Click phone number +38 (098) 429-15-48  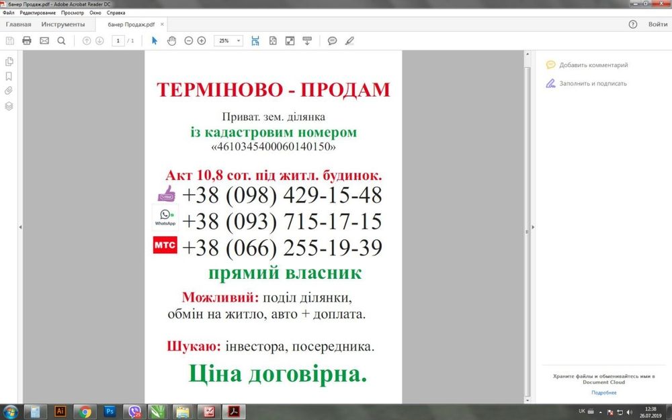tap(282, 195)
